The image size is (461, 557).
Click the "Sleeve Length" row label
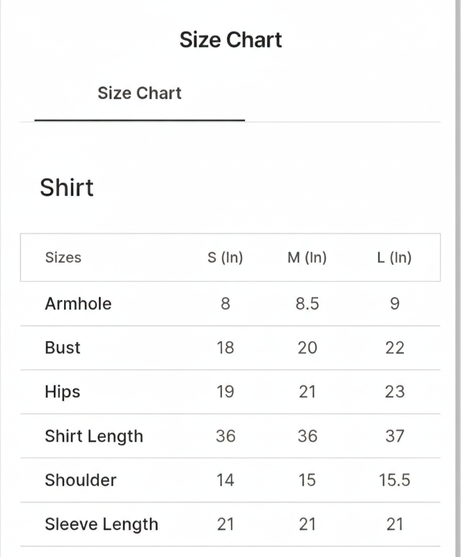point(101,524)
